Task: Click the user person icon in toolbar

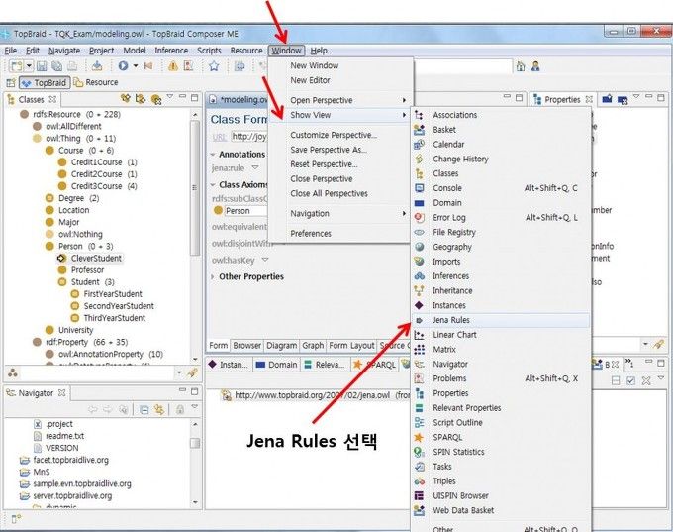Action: coord(535,66)
